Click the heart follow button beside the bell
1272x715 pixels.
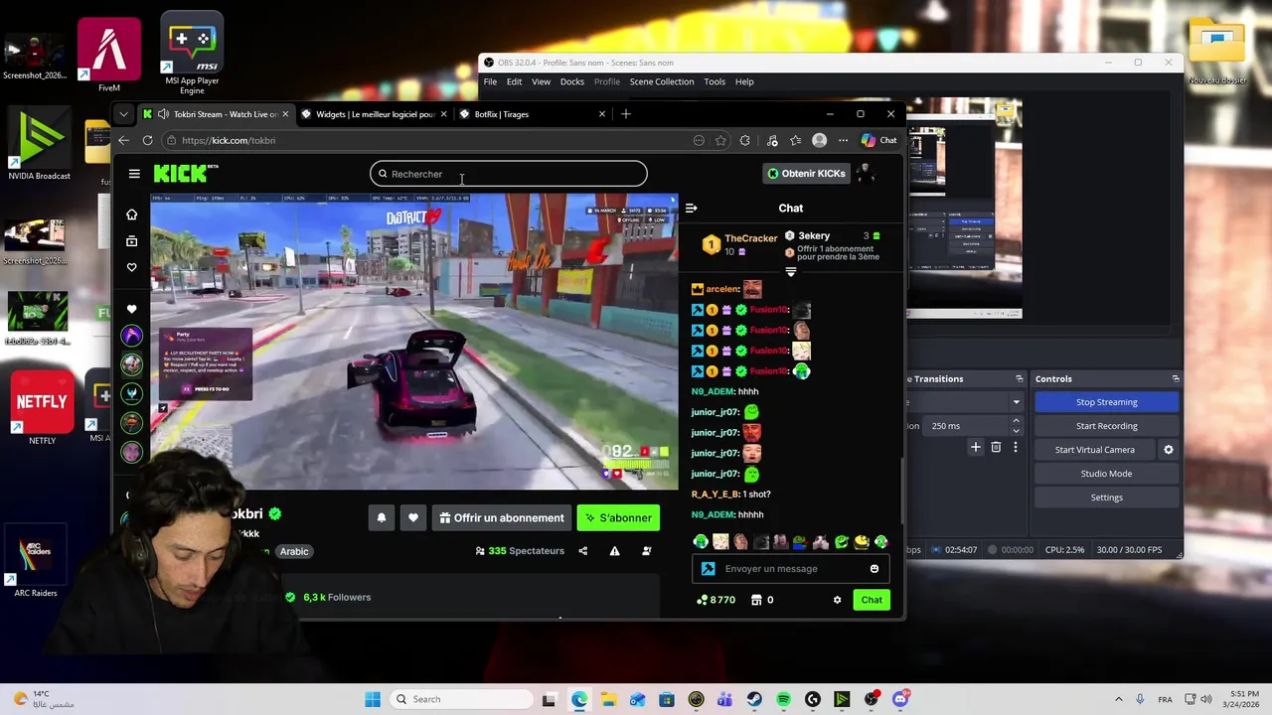tap(413, 517)
